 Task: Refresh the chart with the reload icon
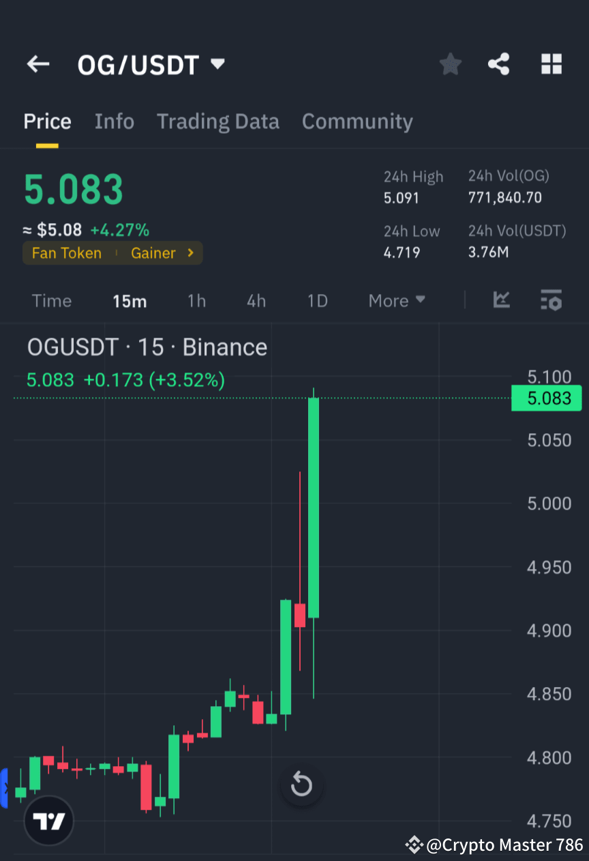[x=301, y=785]
